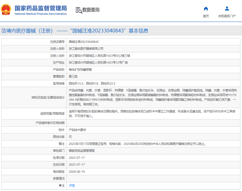This screenshot has width=242, height=191.
Task: Click 其他内容 value 无
Action: 70,137
